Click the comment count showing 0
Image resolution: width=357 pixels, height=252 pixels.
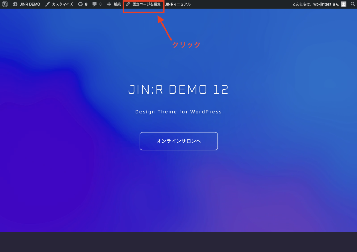98,4
